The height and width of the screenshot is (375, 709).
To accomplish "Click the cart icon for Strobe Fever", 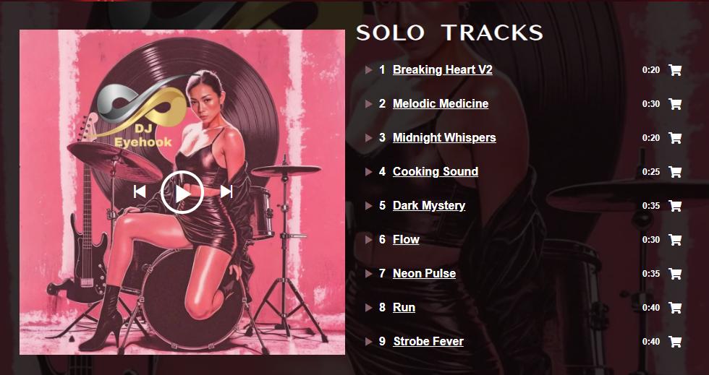I will point(675,342).
